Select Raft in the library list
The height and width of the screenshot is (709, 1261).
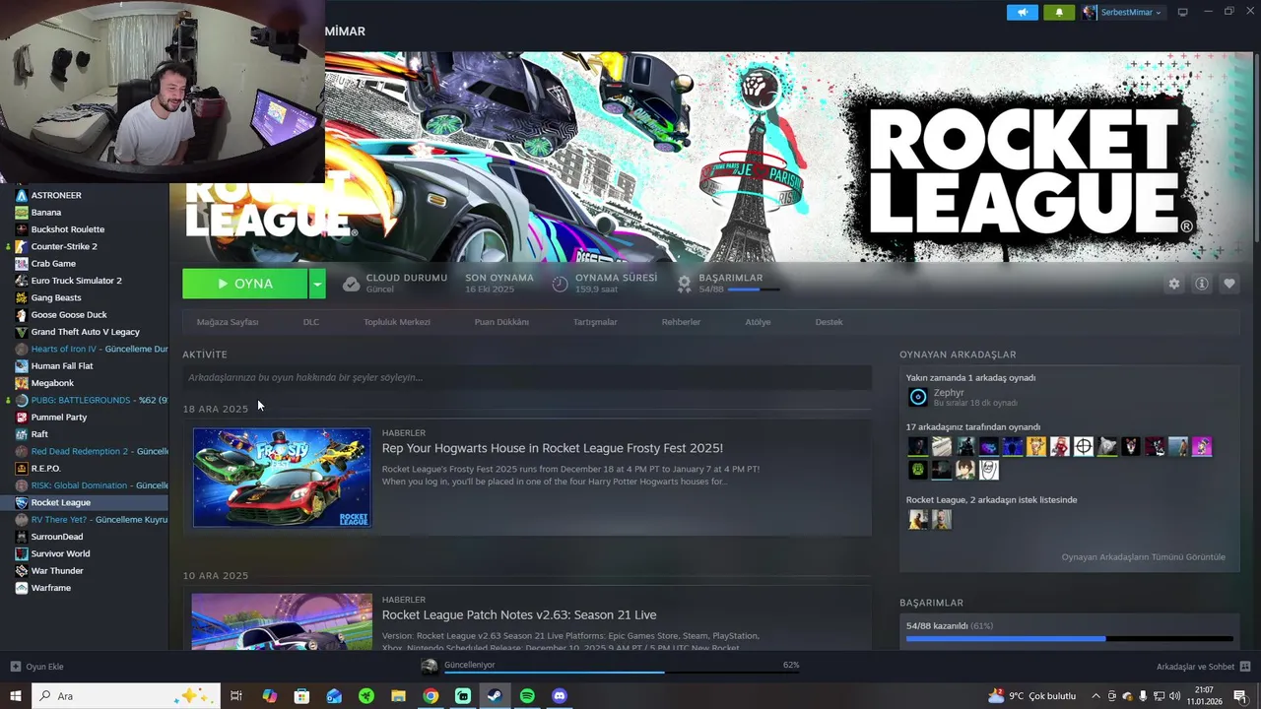[x=39, y=434]
